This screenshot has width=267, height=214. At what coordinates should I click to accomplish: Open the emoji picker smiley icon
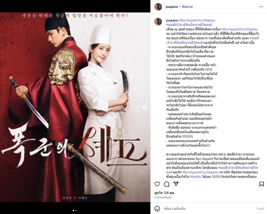pos(157,209)
